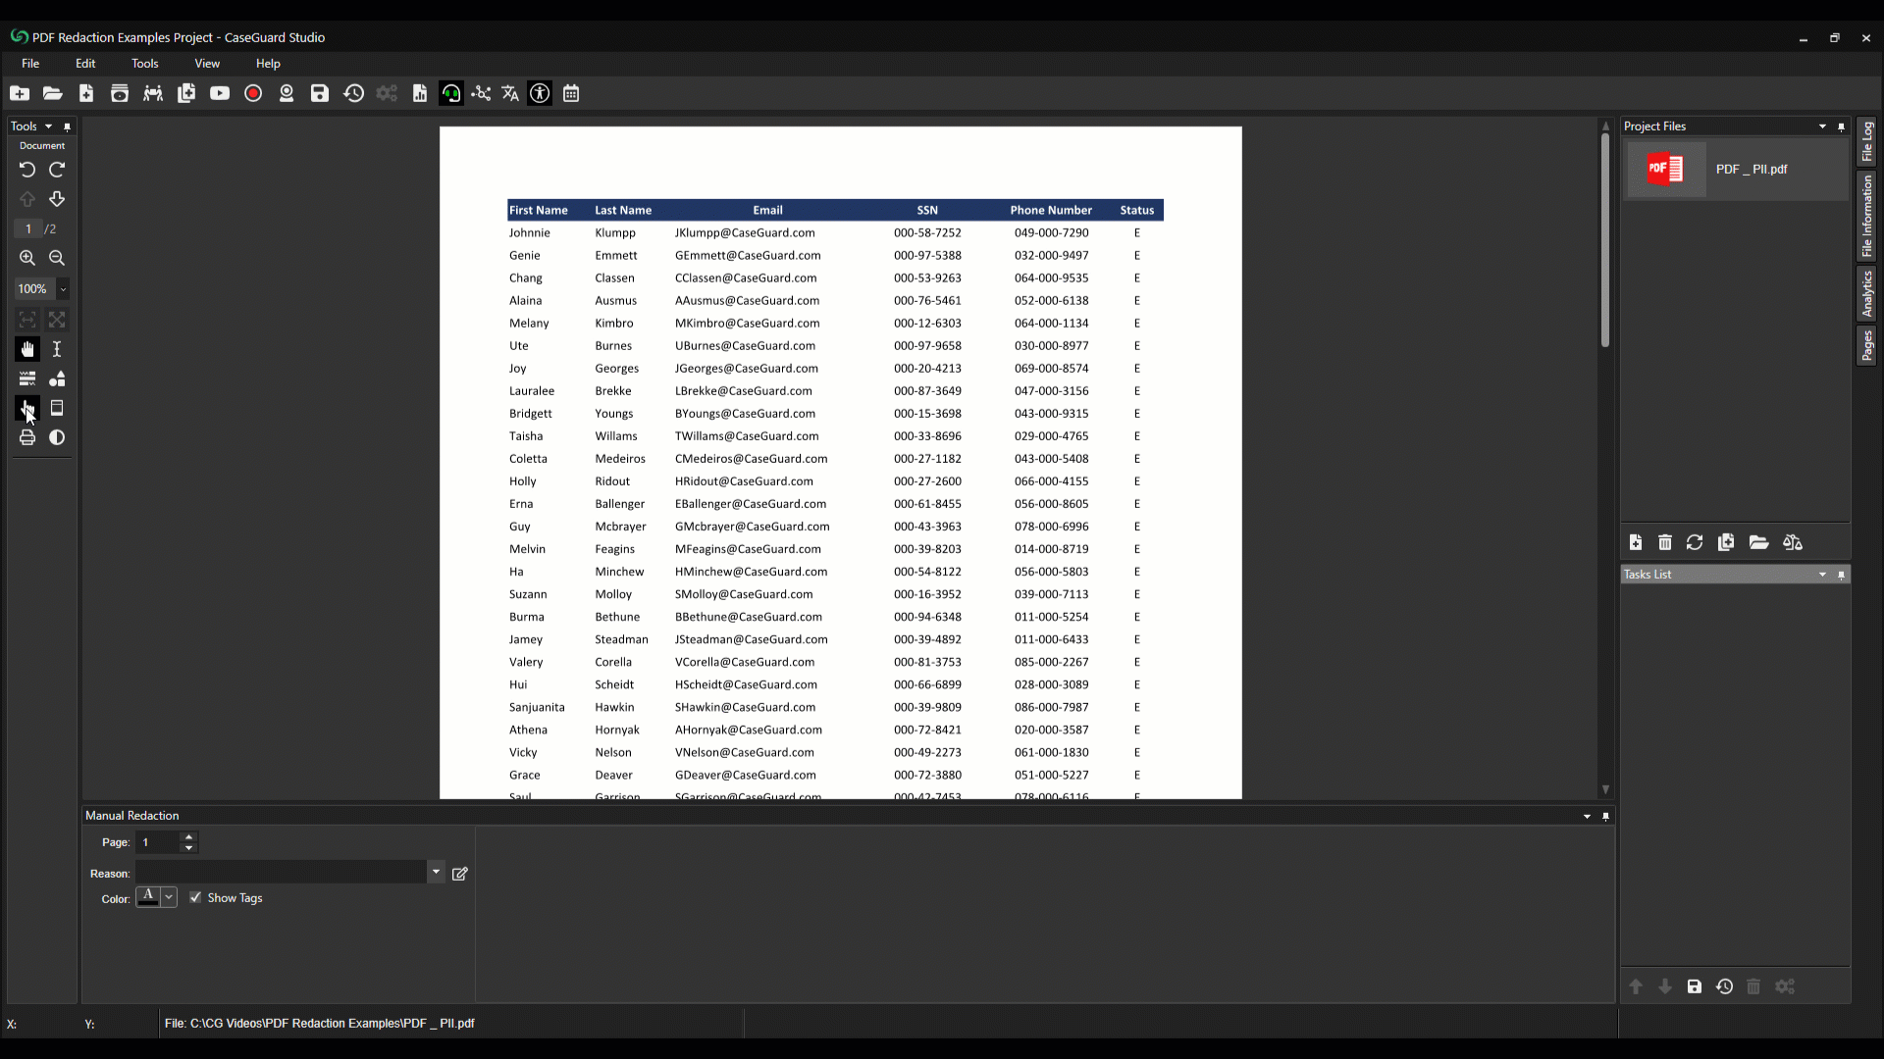
Task: Click the edit Reason button
Action: (x=460, y=873)
